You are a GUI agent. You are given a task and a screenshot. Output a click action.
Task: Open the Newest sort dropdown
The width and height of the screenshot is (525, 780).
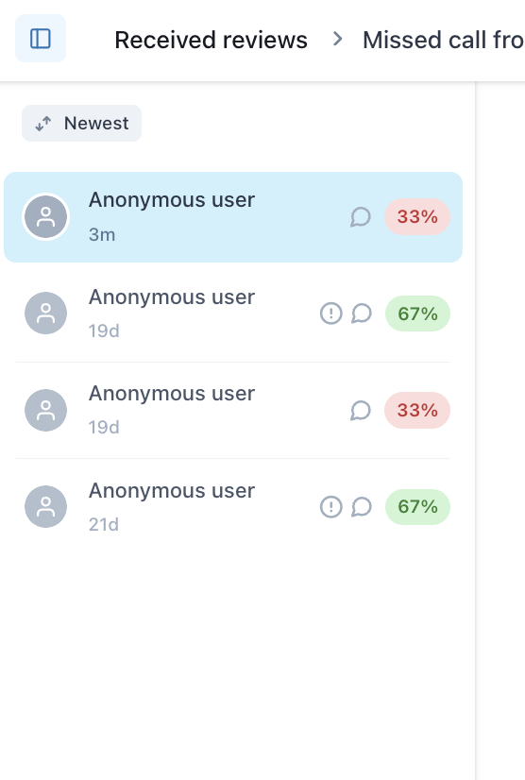pyautogui.click(x=81, y=124)
